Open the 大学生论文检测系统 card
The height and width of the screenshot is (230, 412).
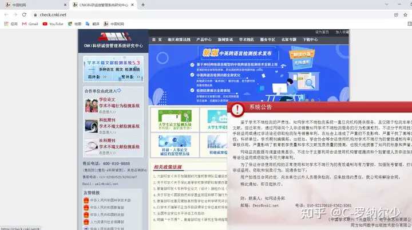click(x=175, y=120)
